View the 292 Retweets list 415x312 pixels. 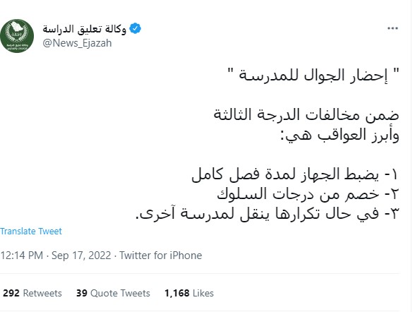pos(32,293)
